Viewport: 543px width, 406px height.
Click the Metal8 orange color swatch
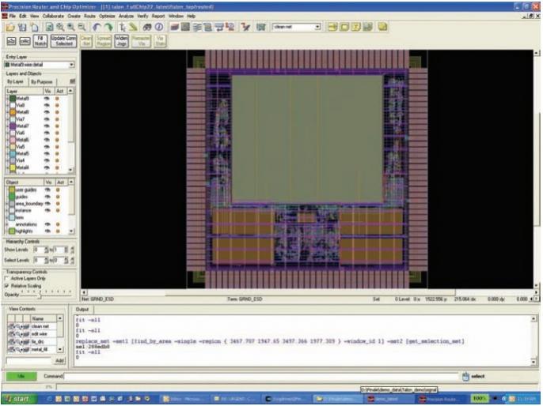[13, 112]
